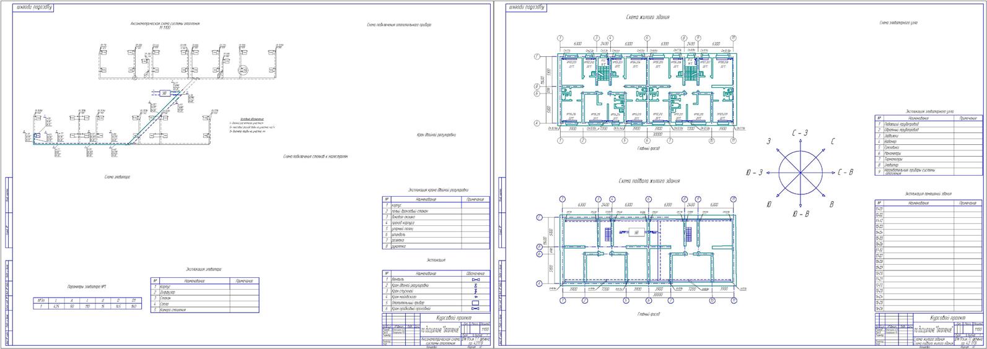The width and height of the screenshot is (987, 349).
Task: Click the row "Диффузор" in the elevator table
Action: tap(204, 293)
